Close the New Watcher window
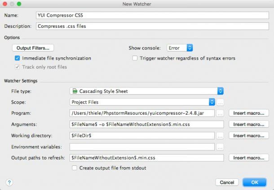 tap(5, 4)
